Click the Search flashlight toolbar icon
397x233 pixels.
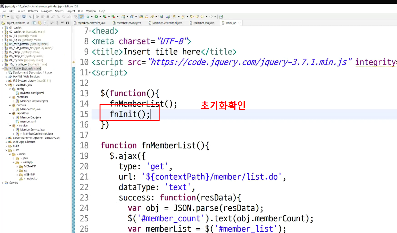pos(152,17)
